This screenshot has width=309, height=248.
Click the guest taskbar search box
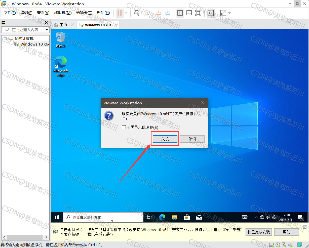[x=103, y=217]
